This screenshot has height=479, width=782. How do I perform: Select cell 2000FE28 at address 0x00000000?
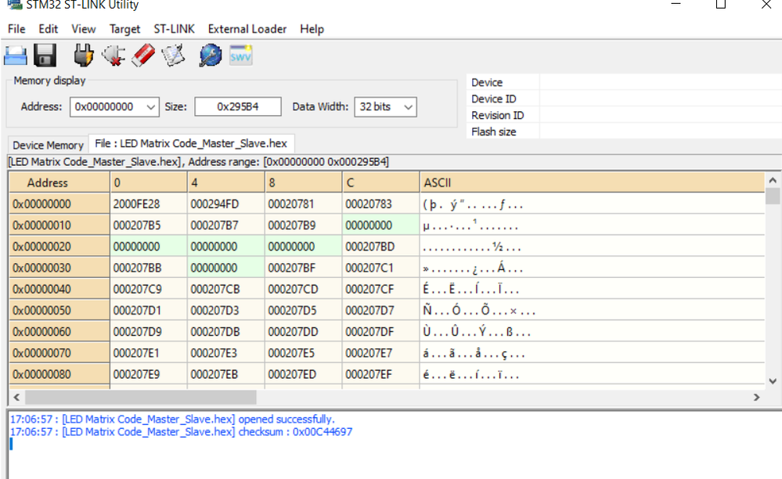coord(149,204)
